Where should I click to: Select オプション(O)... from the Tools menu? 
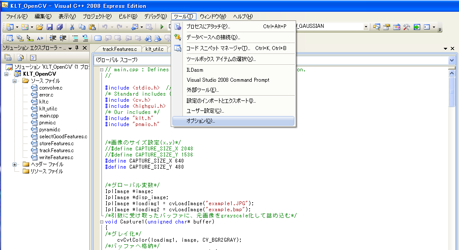(233, 121)
